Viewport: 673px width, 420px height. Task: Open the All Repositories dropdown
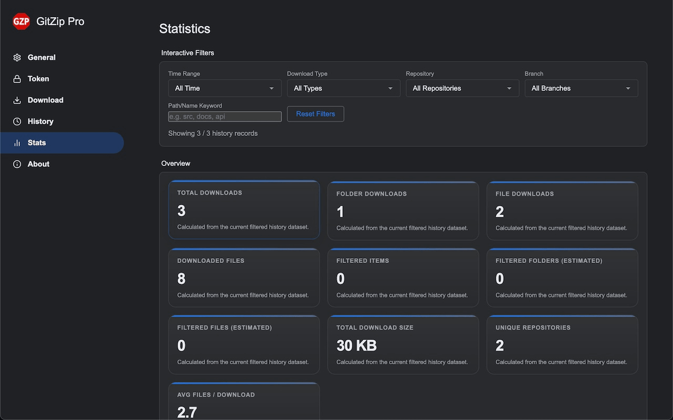click(463, 88)
